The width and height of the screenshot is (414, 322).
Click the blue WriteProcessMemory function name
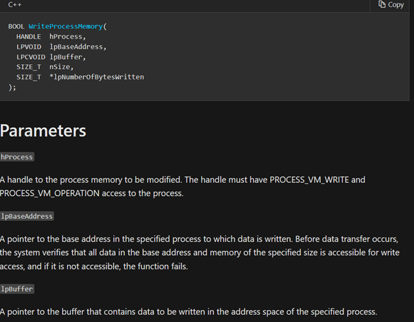click(66, 26)
